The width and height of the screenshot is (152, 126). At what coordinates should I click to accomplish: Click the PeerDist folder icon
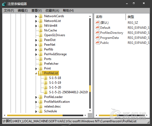[x=41, y=40]
